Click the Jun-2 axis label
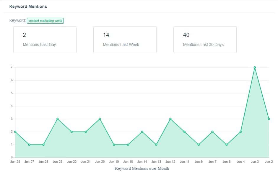The image size is (278, 174). [269, 162]
